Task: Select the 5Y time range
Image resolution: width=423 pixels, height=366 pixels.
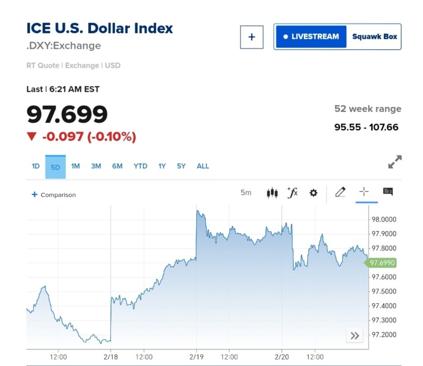Action: click(x=181, y=166)
